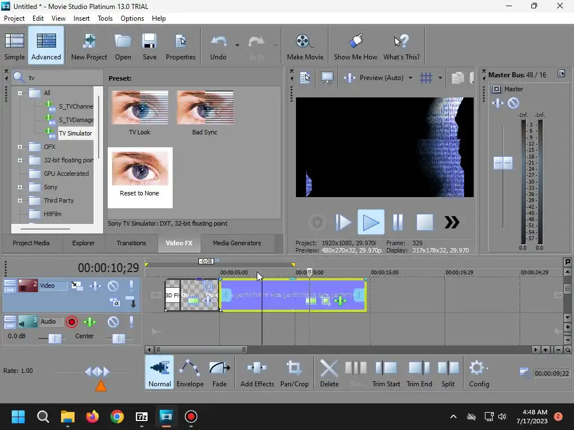The width and height of the screenshot is (574, 430).
Task: Select the S_TVDamage effect
Action: tap(76, 120)
